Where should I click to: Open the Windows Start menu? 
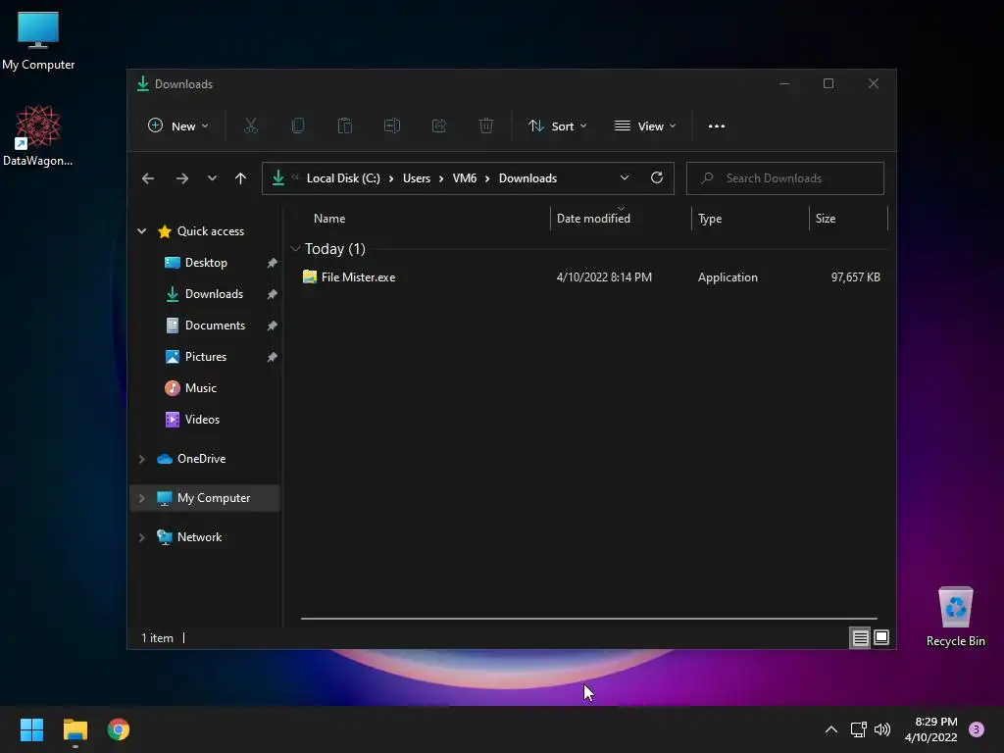pos(31,729)
